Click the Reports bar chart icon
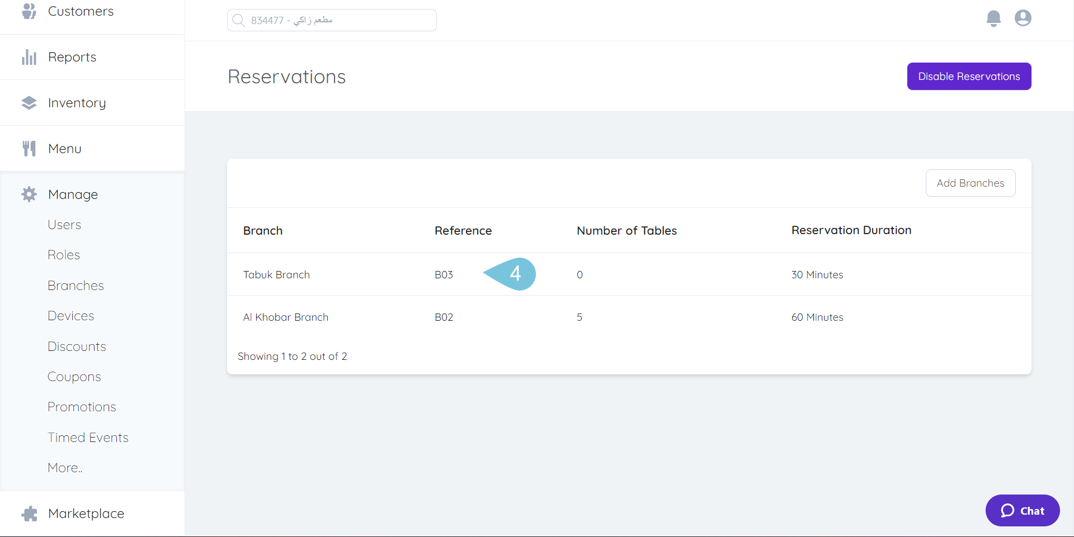1074x537 pixels. click(29, 57)
